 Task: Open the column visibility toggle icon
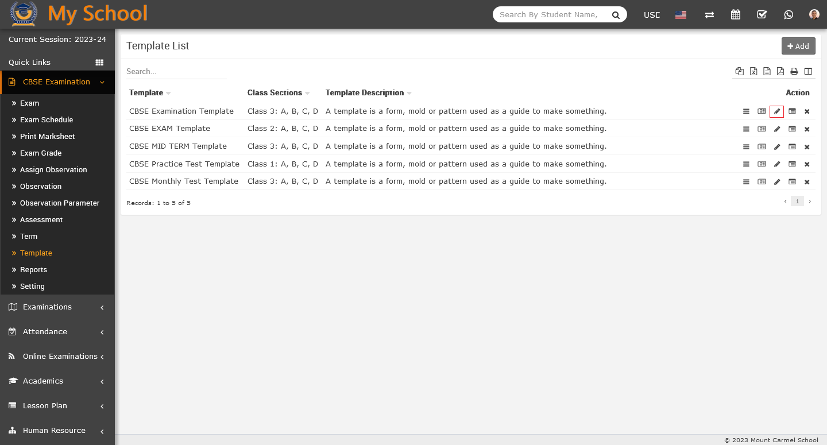click(x=808, y=71)
